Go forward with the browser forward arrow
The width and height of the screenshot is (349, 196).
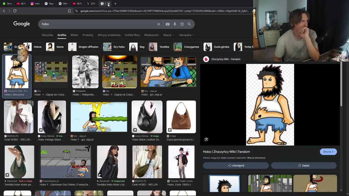point(9,11)
